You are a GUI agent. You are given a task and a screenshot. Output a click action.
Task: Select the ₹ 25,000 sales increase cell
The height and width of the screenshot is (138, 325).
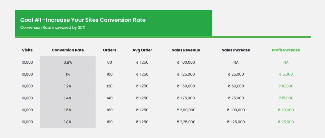[x=236, y=74]
